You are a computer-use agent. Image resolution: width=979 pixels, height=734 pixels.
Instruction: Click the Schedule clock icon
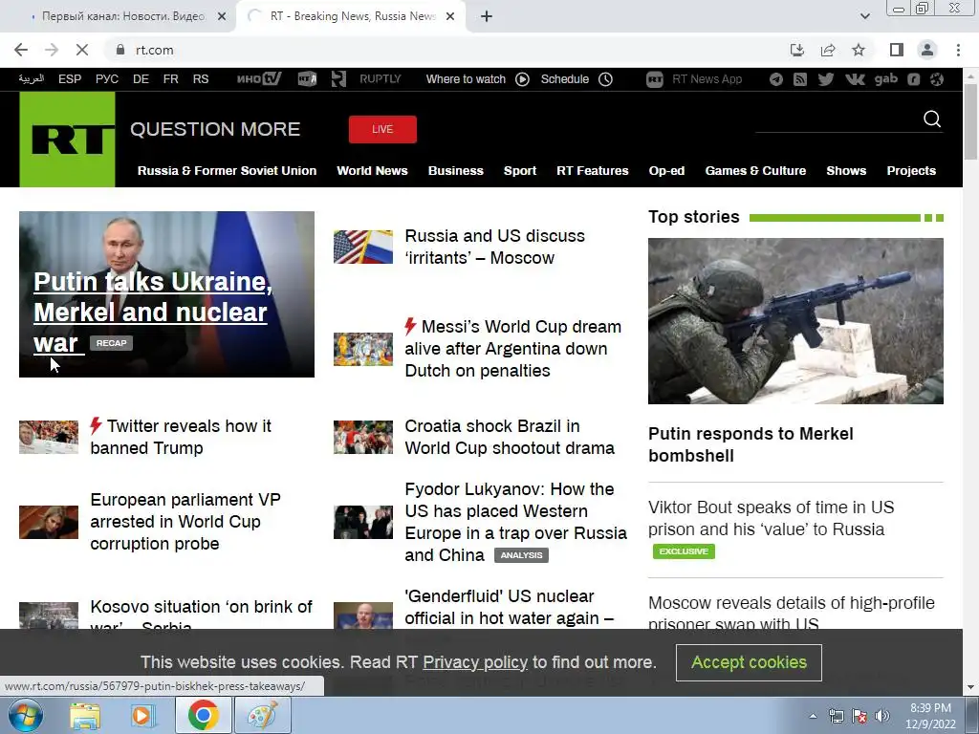coord(605,79)
